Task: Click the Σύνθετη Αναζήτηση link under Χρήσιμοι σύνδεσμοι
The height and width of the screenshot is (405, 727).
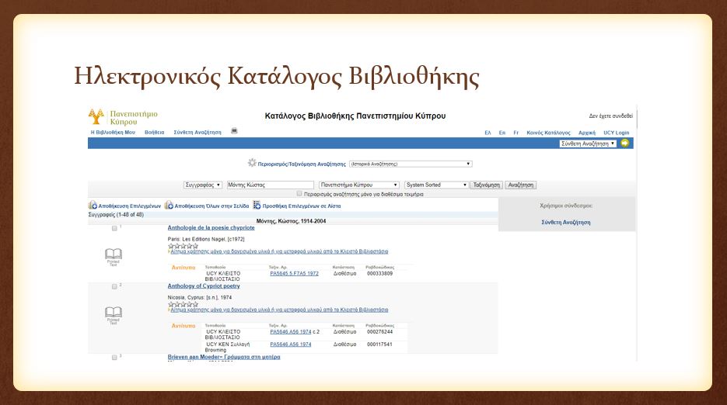Action: coord(566,223)
